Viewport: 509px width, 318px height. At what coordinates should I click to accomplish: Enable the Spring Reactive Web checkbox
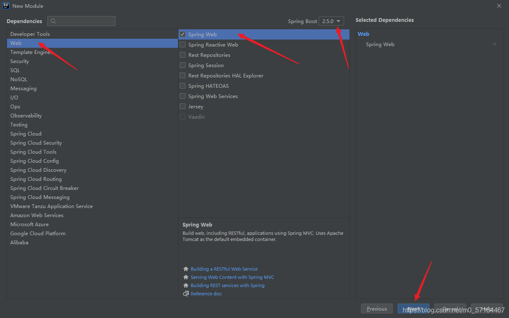tap(183, 44)
